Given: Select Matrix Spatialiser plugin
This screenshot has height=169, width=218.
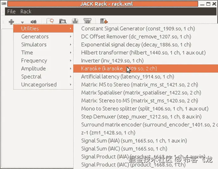Looking at the screenshot, I should 146,93.
